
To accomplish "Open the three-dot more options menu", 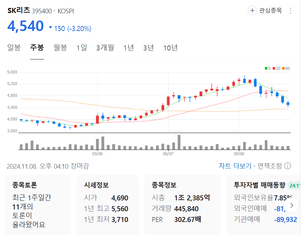I will pyautogui.click(x=290, y=10).
